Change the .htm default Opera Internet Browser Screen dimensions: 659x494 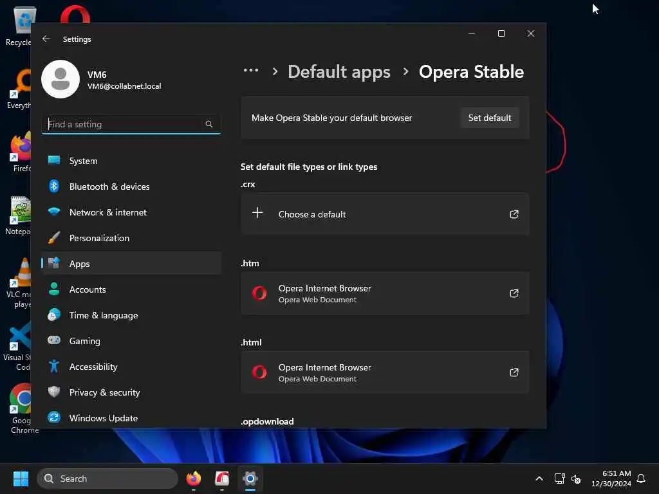(x=385, y=293)
